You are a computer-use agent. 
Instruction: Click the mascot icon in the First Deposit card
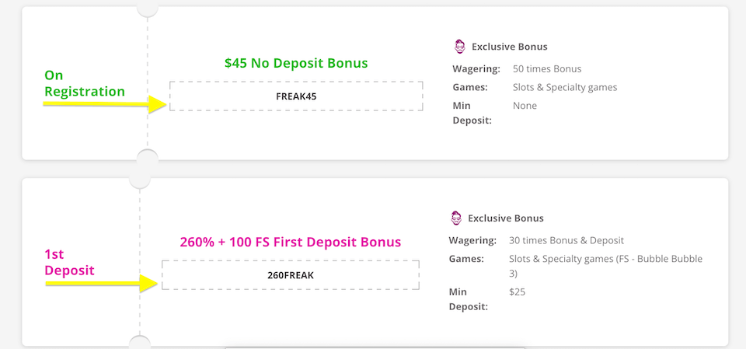(x=457, y=218)
